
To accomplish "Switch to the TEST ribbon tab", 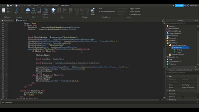I will (42, 6).
